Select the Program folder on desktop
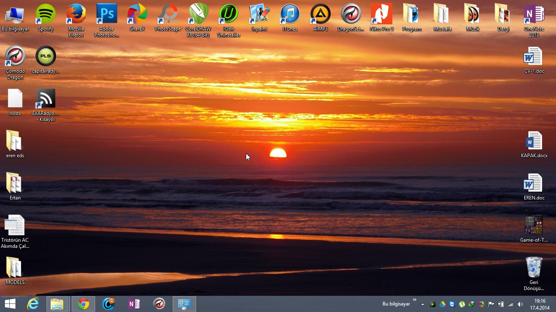 point(412,18)
